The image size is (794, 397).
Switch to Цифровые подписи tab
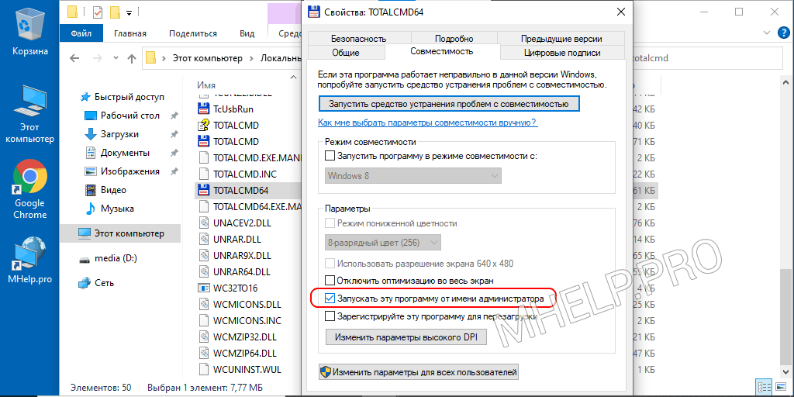(x=563, y=52)
